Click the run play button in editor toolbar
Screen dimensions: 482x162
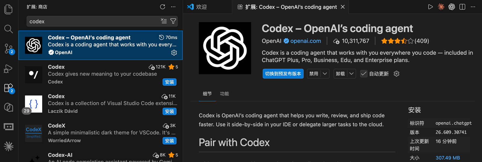coord(430,7)
